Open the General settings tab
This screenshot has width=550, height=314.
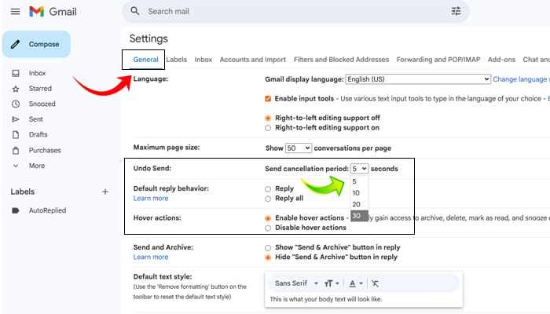145,60
